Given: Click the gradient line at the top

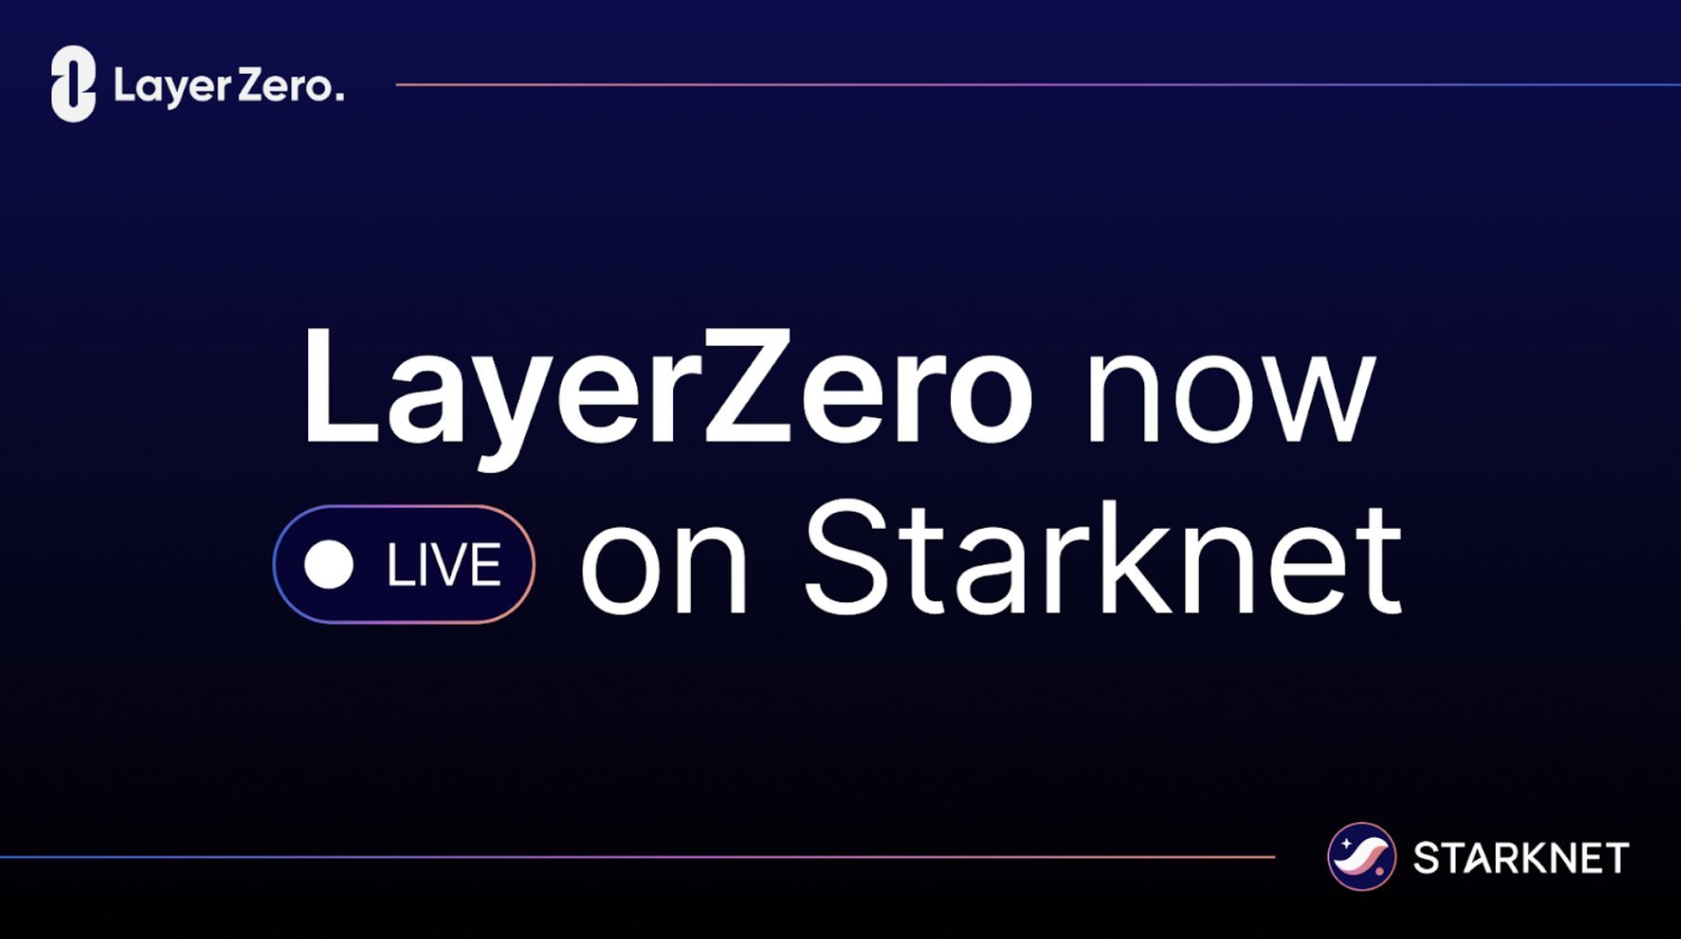Looking at the screenshot, I should click(1037, 85).
